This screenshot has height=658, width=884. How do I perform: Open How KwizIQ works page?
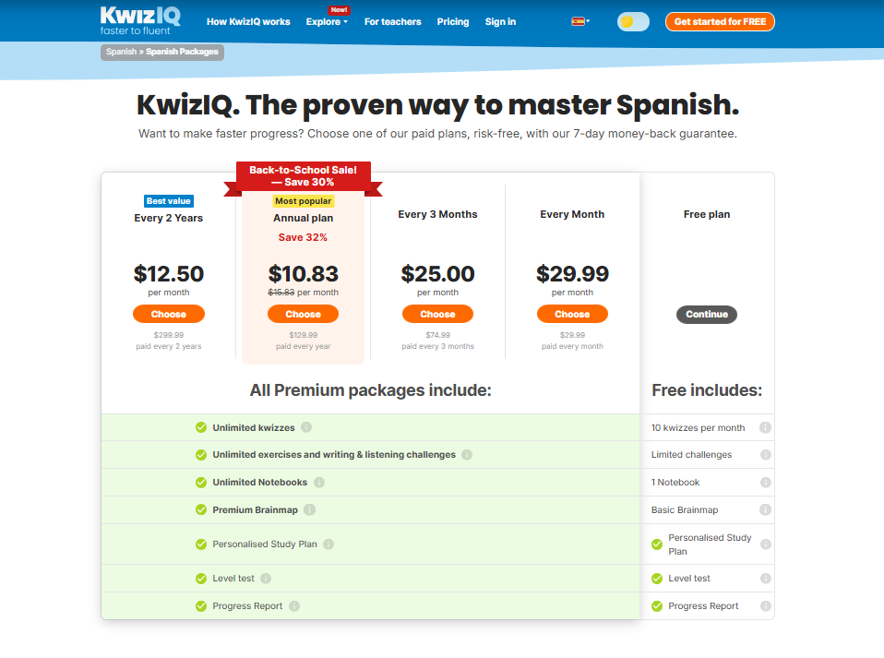[x=248, y=21]
